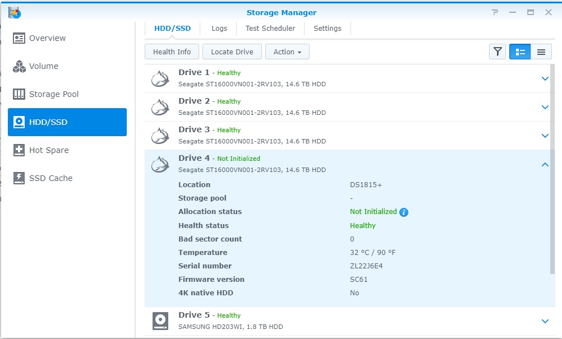Open Storage Manager help question mark
The image size is (562, 339).
click(x=495, y=12)
